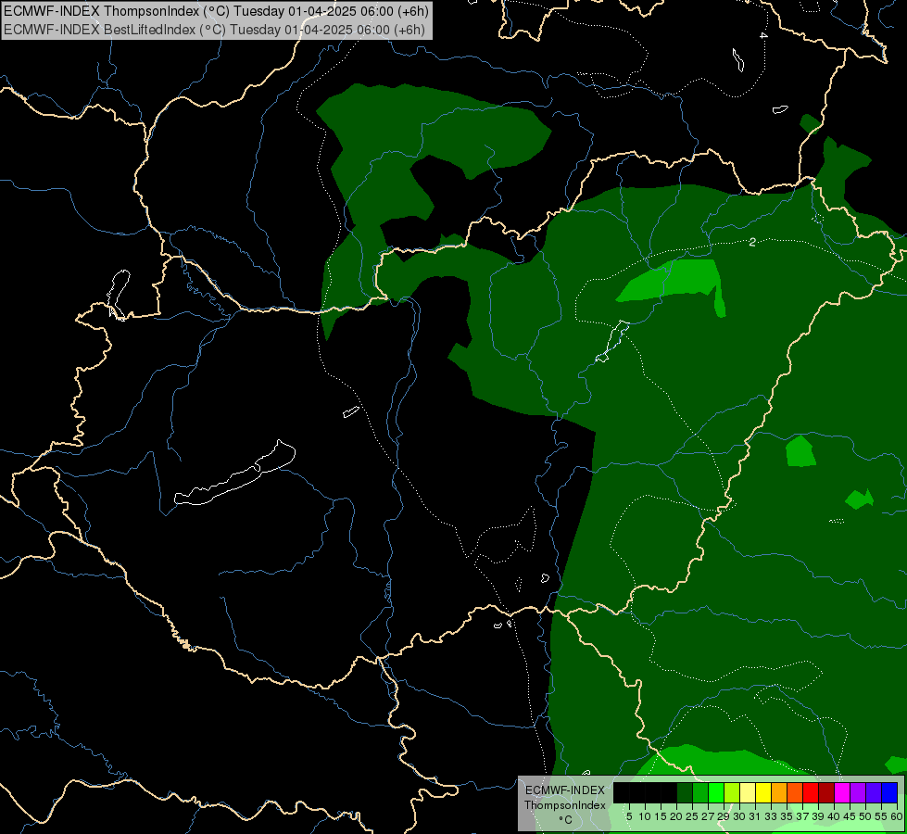Click the legend scale value 30

point(740,816)
